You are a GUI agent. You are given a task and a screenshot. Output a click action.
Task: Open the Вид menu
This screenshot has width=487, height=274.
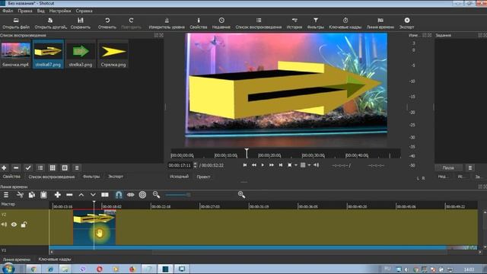[40, 11]
